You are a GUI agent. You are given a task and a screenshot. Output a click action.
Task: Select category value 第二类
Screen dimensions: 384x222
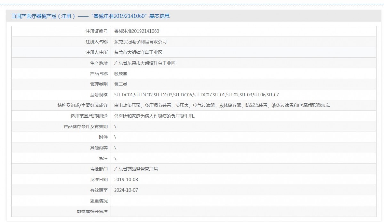121,84
